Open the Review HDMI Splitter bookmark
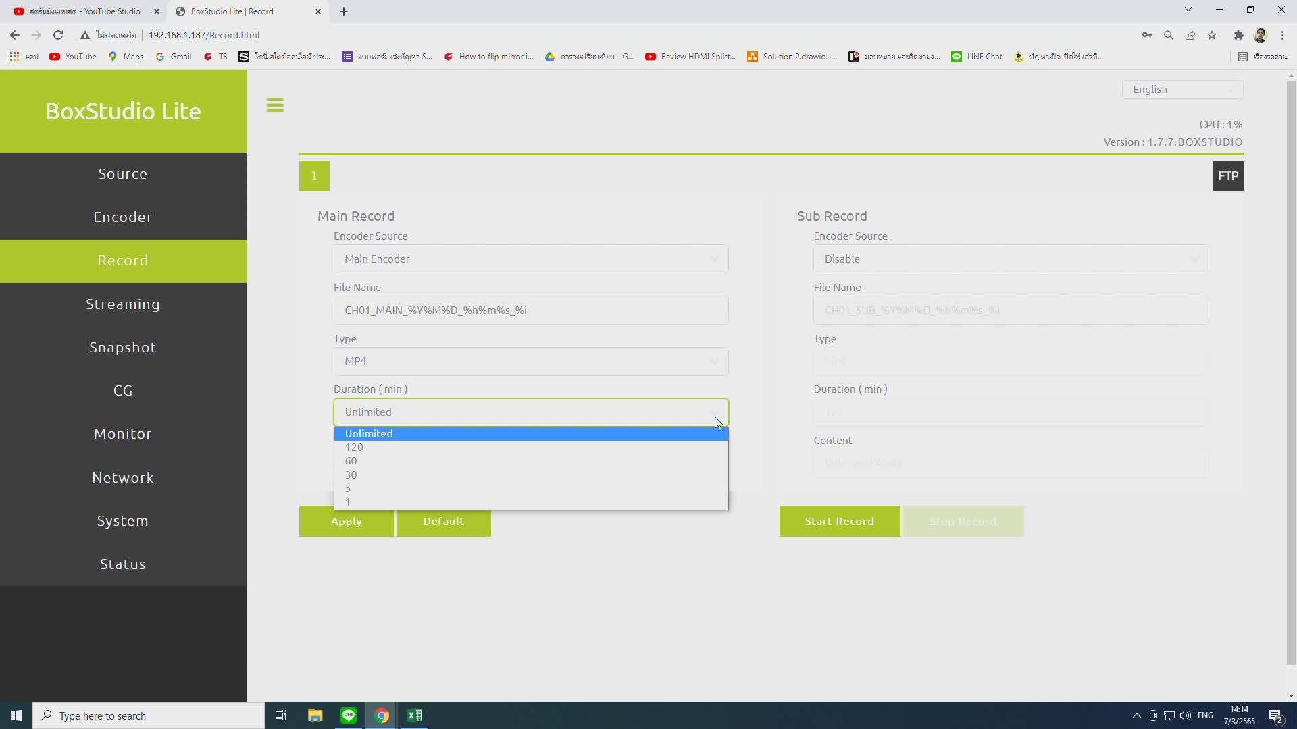This screenshot has width=1297, height=729. tap(690, 57)
